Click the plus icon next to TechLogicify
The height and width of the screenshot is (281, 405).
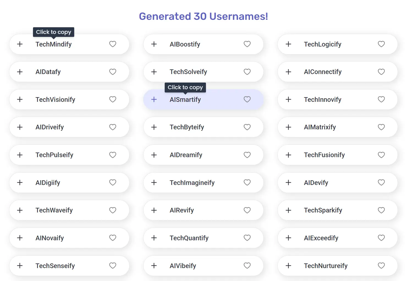tap(288, 44)
